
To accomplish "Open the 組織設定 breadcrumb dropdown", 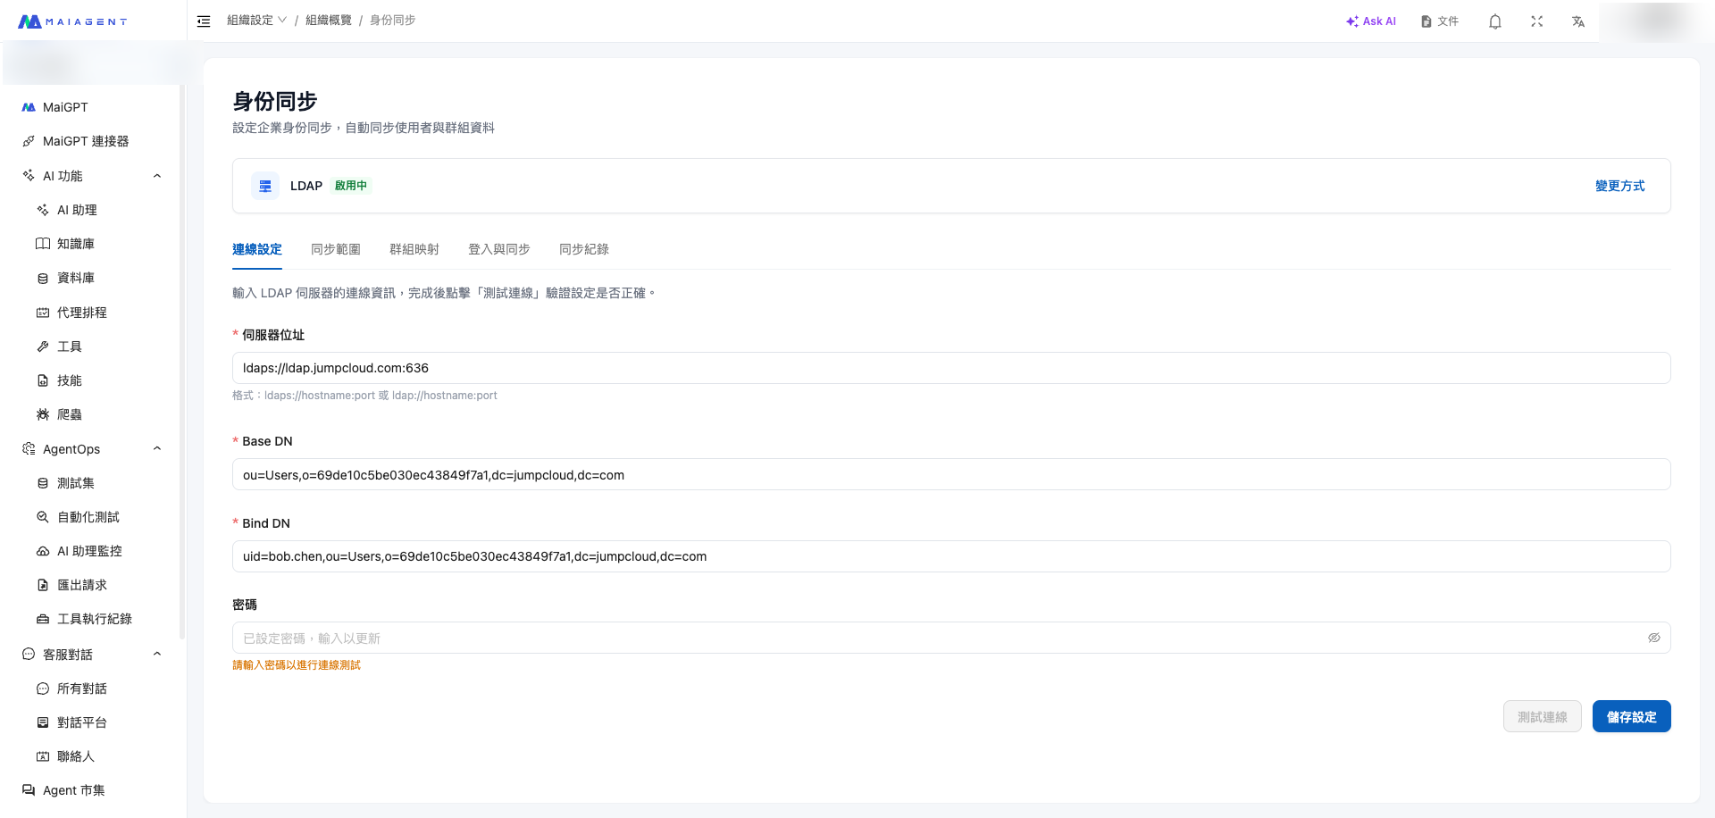I will coord(256,21).
